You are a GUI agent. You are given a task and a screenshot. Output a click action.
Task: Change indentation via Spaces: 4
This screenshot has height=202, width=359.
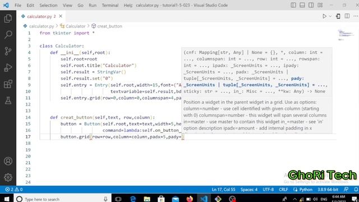(x=249, y=190)
